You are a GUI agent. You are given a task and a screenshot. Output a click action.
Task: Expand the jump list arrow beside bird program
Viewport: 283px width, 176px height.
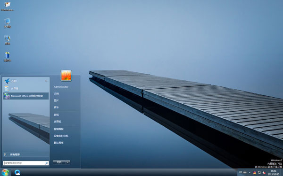coord(46,81)
